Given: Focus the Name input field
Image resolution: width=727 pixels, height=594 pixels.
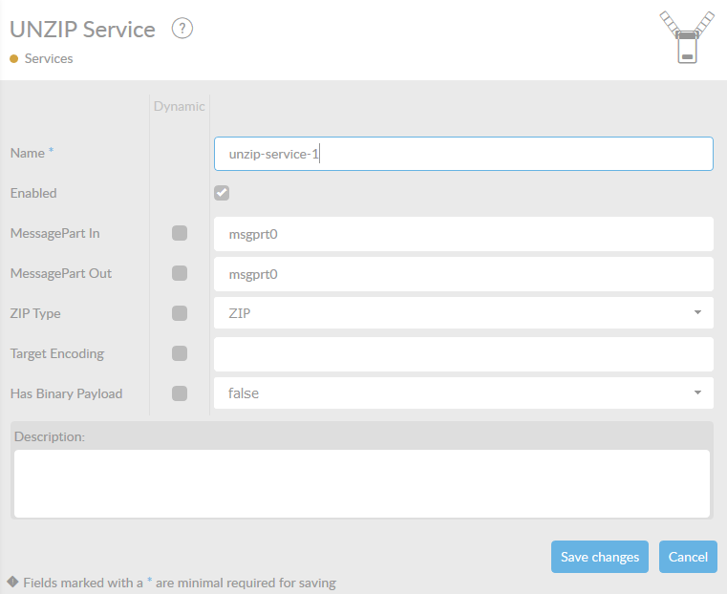Looking at the screenshot, I should [x=463, y=154].
